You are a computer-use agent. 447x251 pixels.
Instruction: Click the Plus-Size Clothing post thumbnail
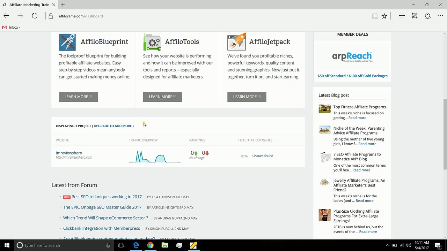point(324,215)
